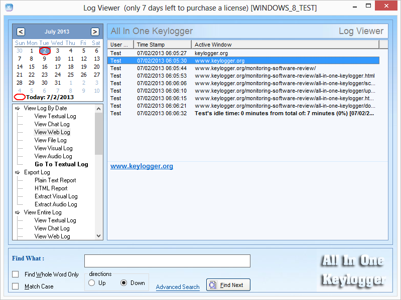The height and width of the screenshot is (300, 401).
Task: Click the Find Next button
Action: pyautogui.click(x=228, y=285)
